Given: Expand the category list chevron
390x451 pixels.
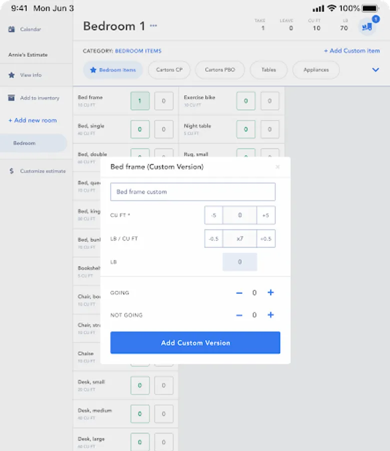Looking at the screenshot, I should tap(375, 70).
